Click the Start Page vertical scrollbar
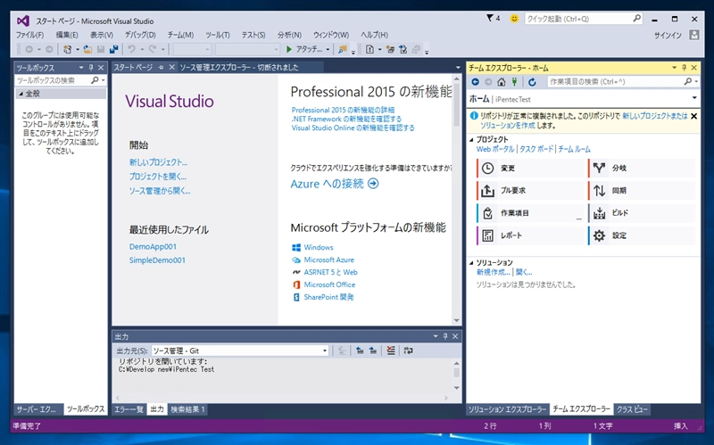 click(457, 200)
